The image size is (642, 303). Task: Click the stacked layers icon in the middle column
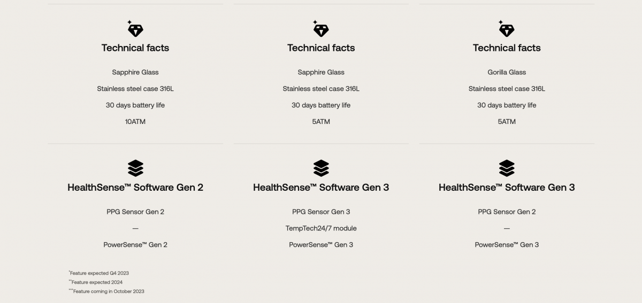tap(321, 168)
